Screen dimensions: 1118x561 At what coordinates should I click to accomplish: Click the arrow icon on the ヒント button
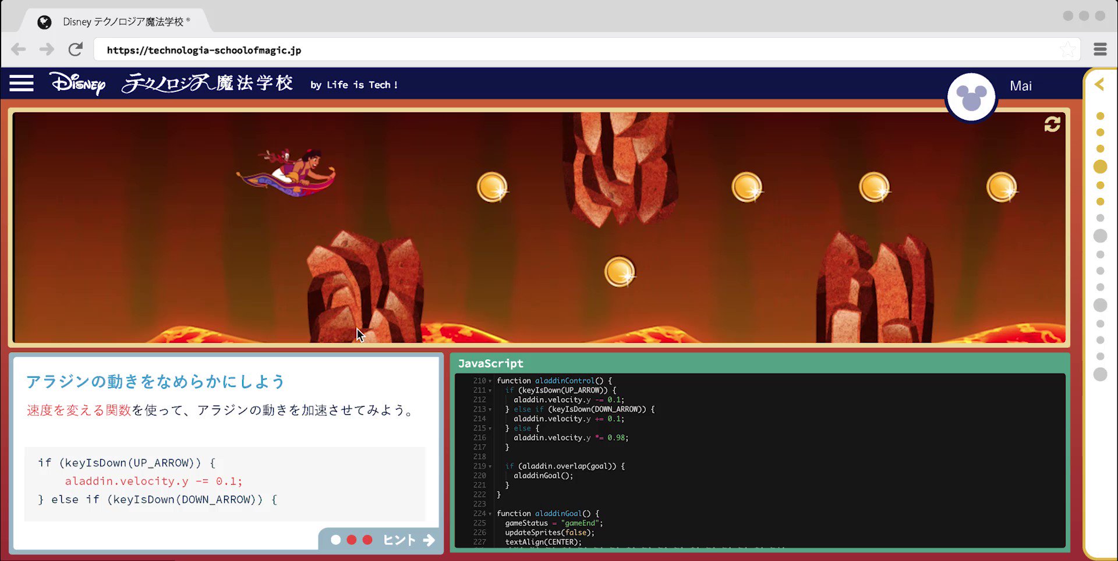click(x=429, y=540)
